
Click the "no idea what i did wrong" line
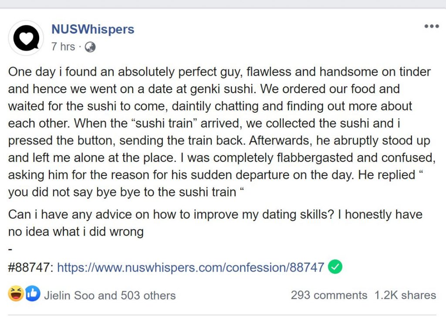point(76,232)
